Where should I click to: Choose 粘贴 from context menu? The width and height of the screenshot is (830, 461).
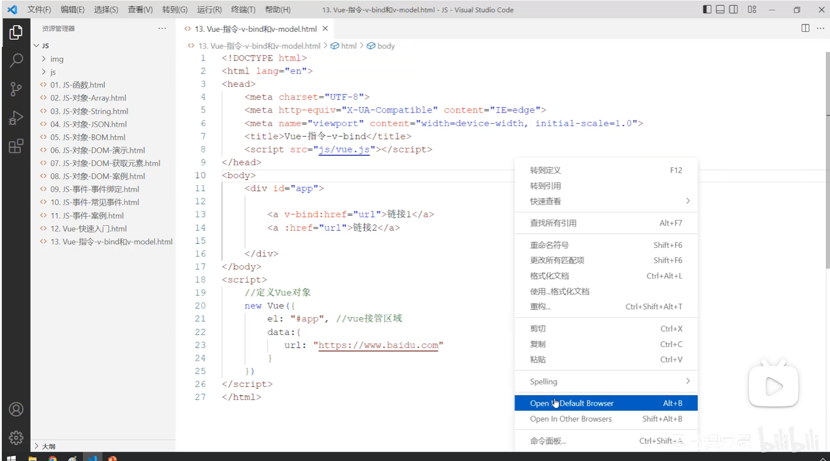click(x=606, y=360)
